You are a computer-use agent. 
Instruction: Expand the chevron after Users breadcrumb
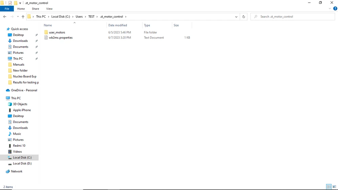(85, 17)
